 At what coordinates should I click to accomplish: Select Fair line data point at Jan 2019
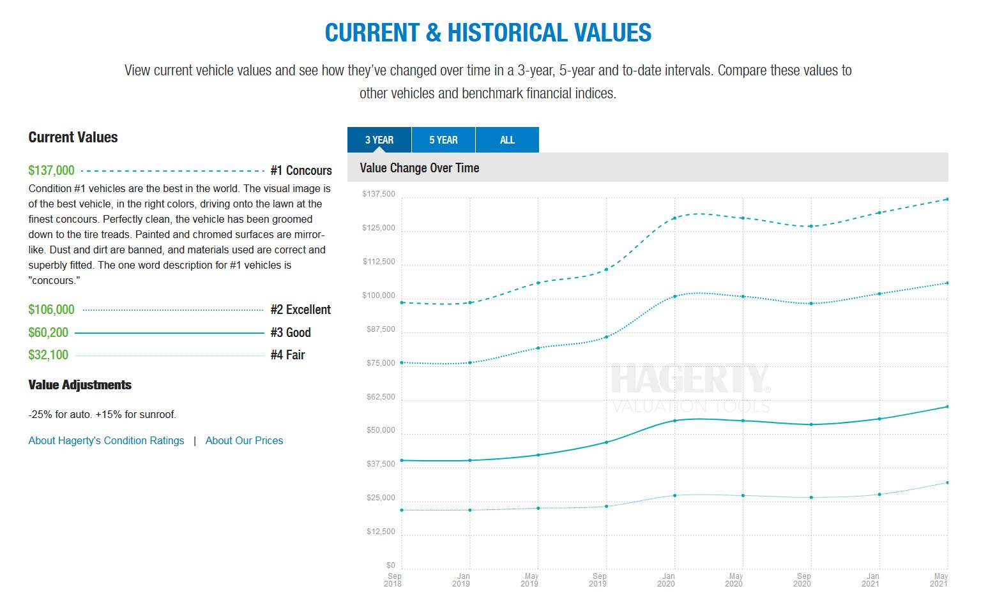pyautogui.click(x=470, y=510)
